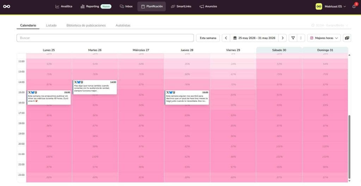Screen dimensions: 361x186
Task: Open the three-dot more options menu
Action: point(301,38)
